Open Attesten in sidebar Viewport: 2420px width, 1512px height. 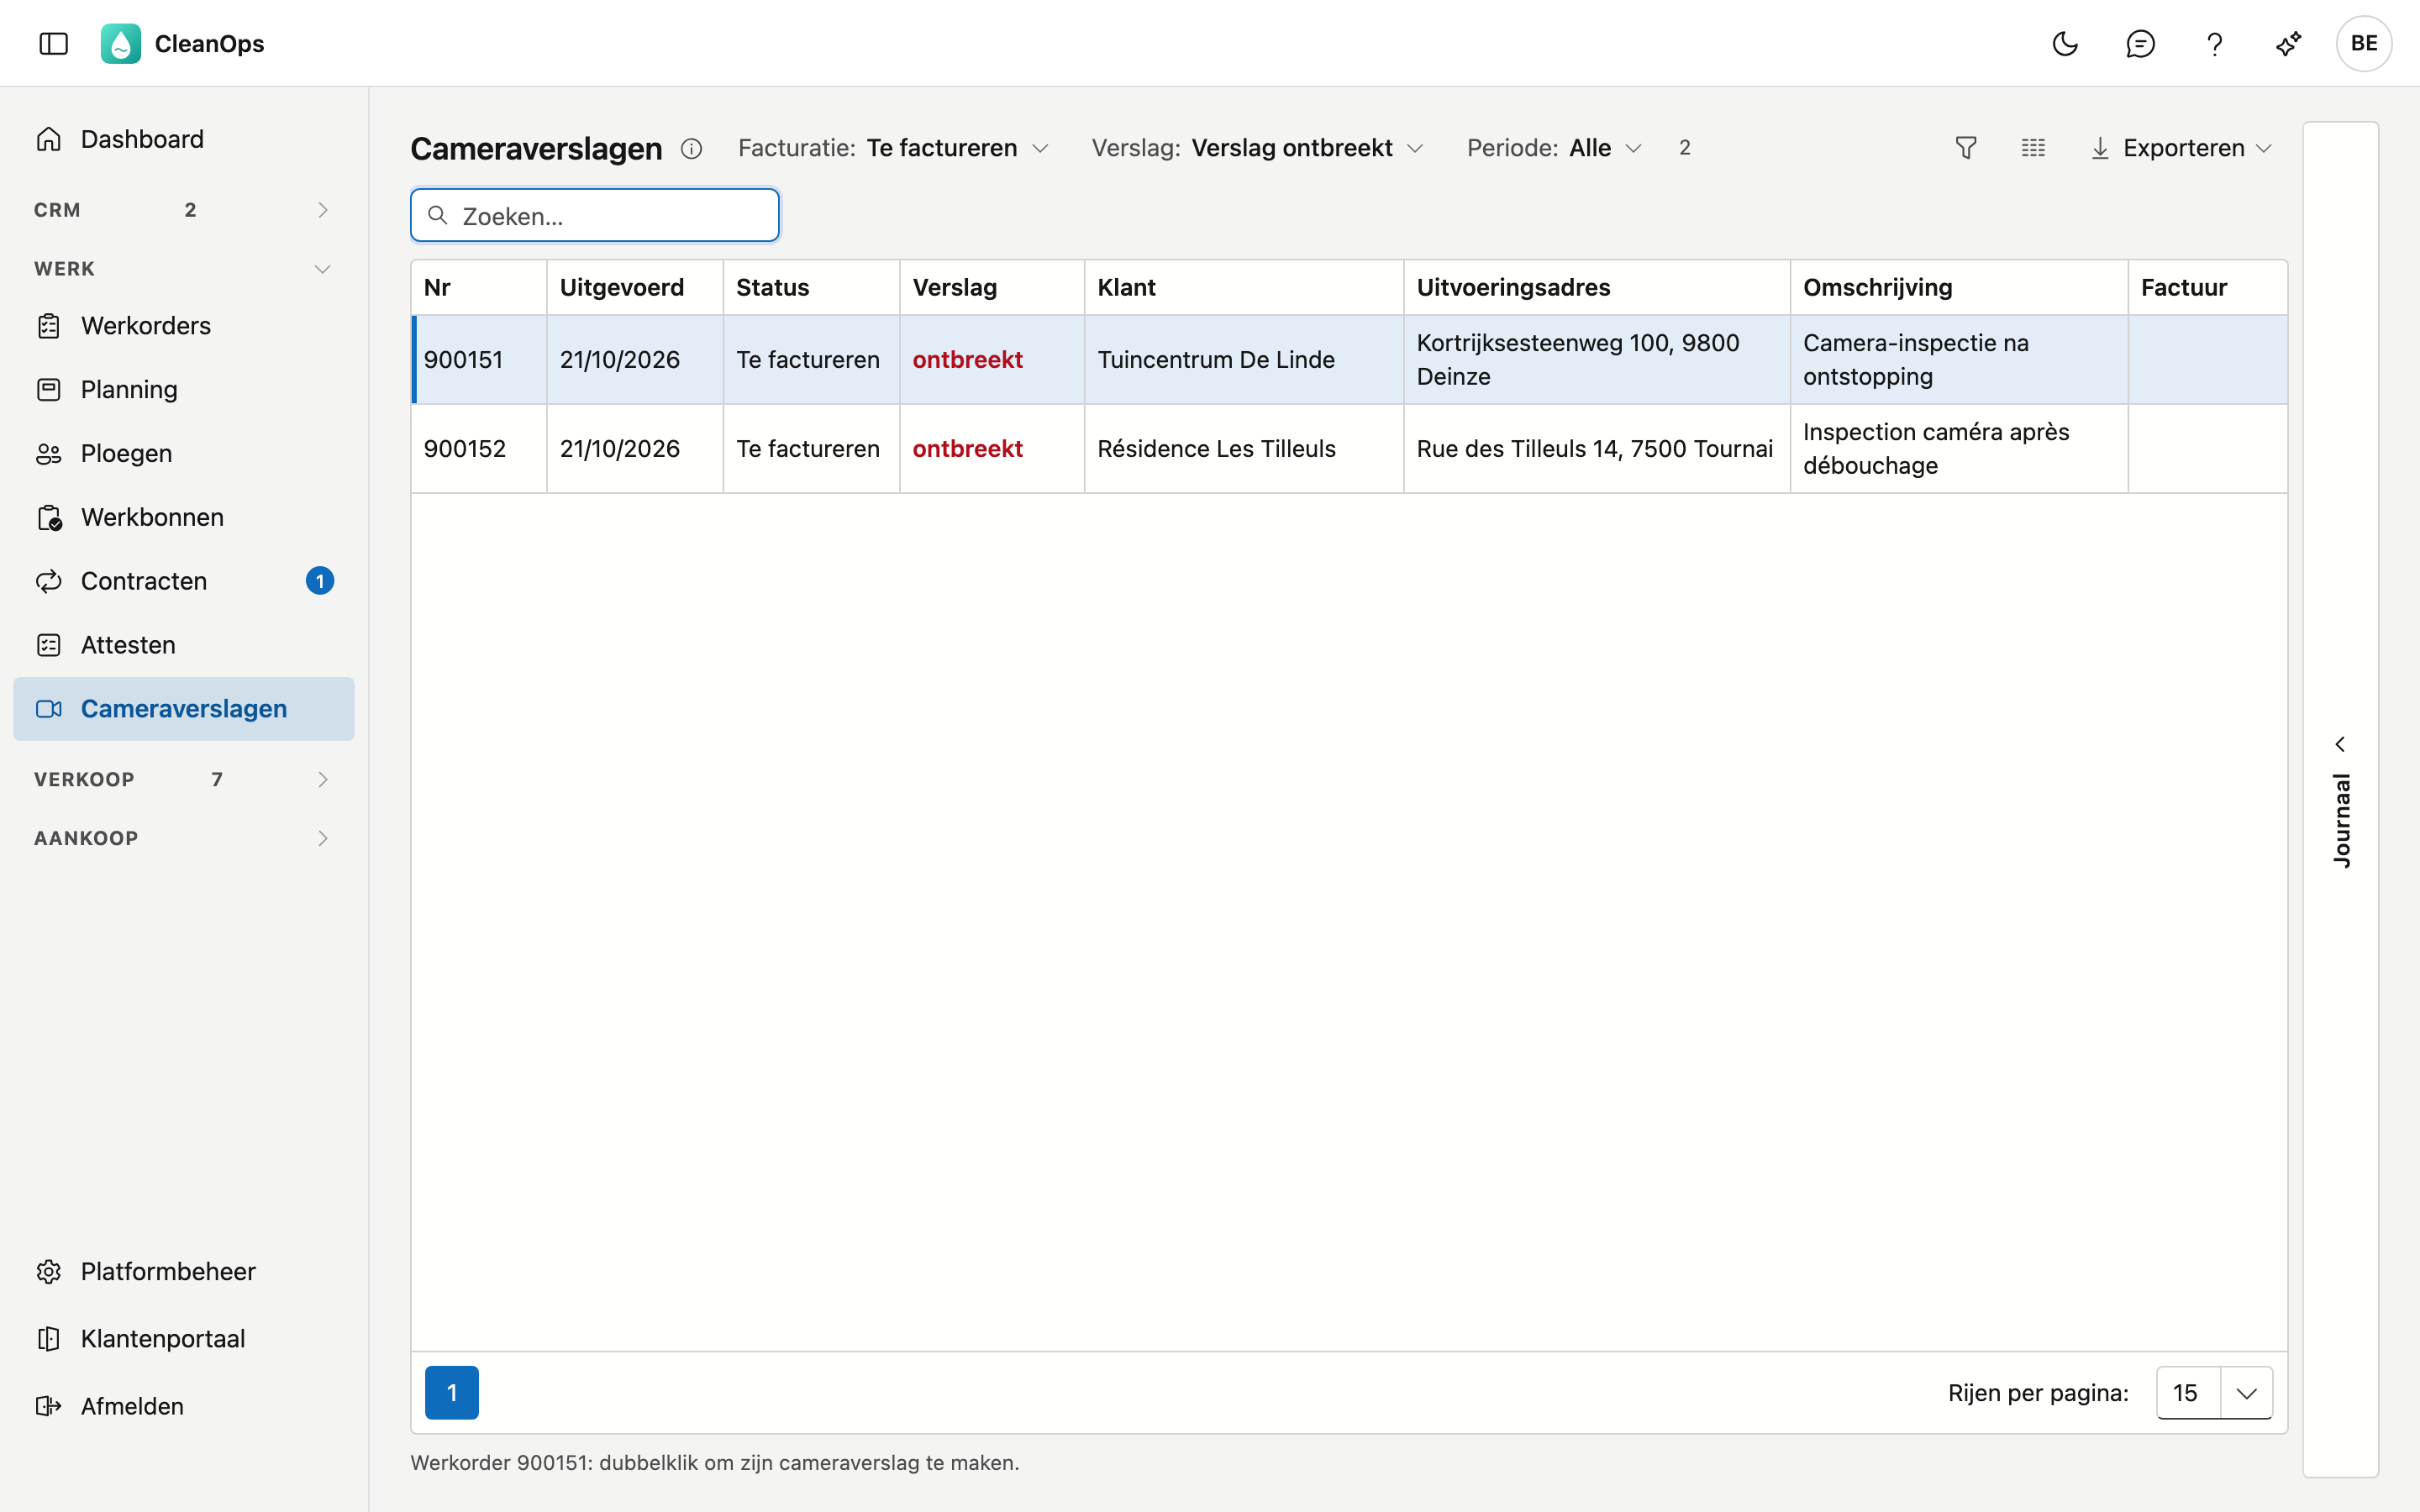[183, 645]
